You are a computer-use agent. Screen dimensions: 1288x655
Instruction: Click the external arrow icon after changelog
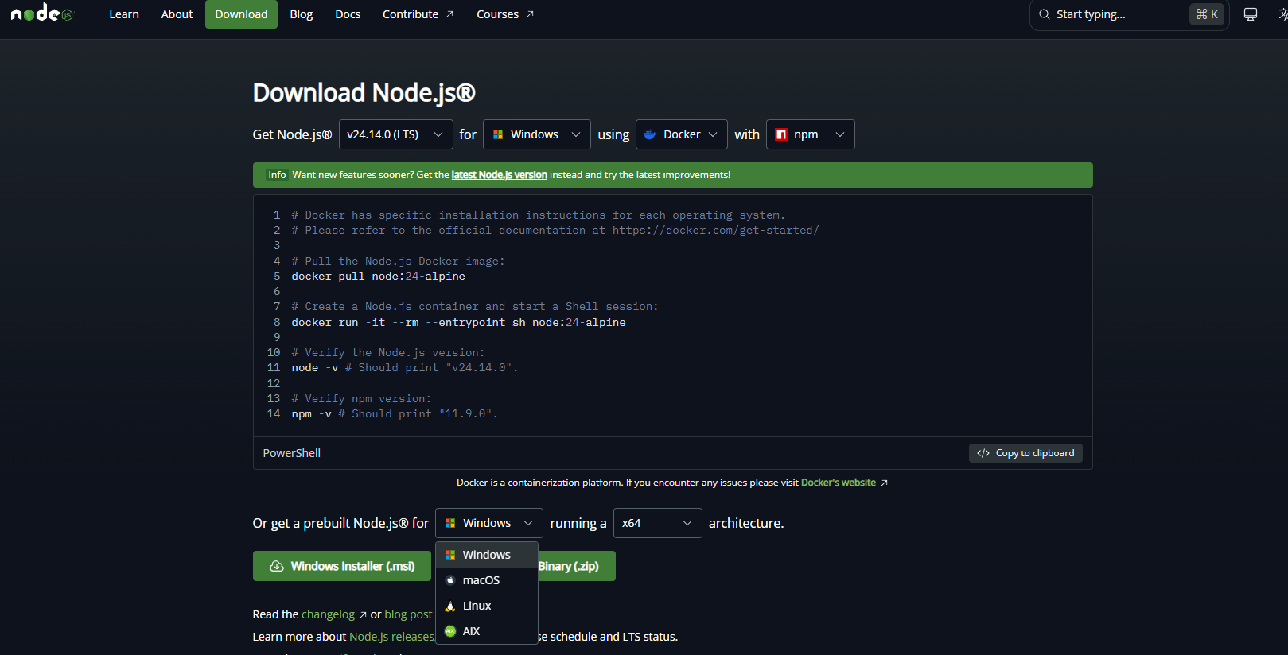363,614
